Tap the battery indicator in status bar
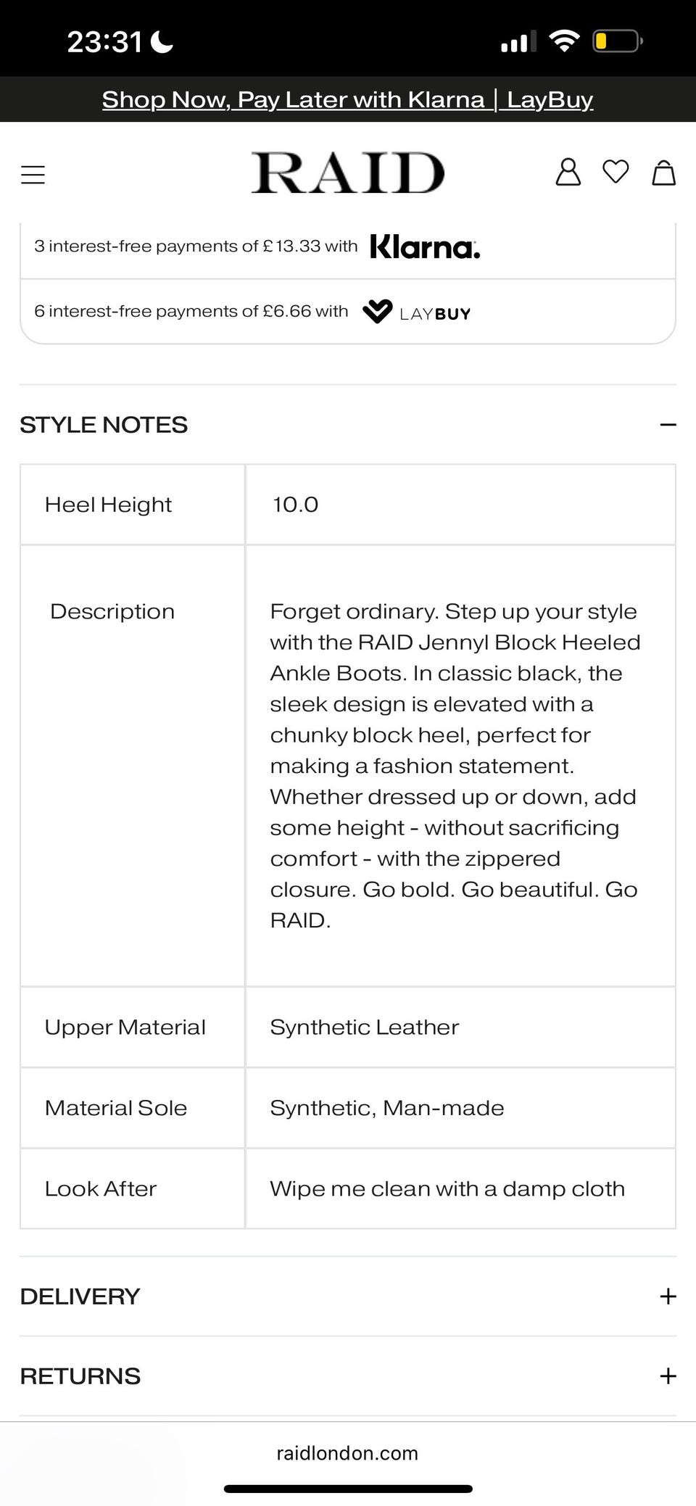The width and height of the screenshot is (696, 1506). [616, 41]
